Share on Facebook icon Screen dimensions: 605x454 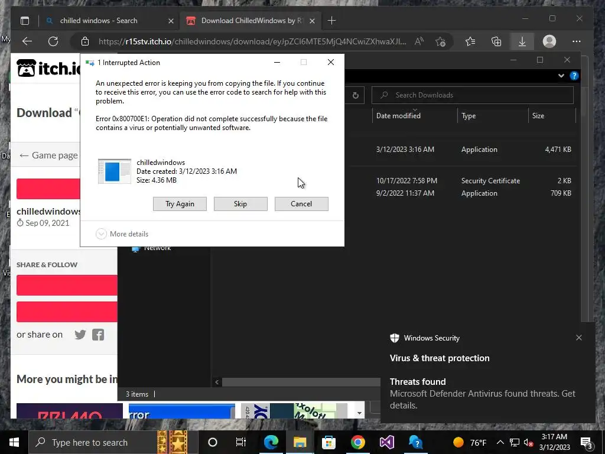coord(98,335)
